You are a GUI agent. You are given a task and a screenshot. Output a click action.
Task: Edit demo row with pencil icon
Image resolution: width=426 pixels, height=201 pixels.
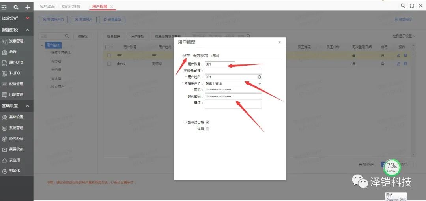(398, 64)
